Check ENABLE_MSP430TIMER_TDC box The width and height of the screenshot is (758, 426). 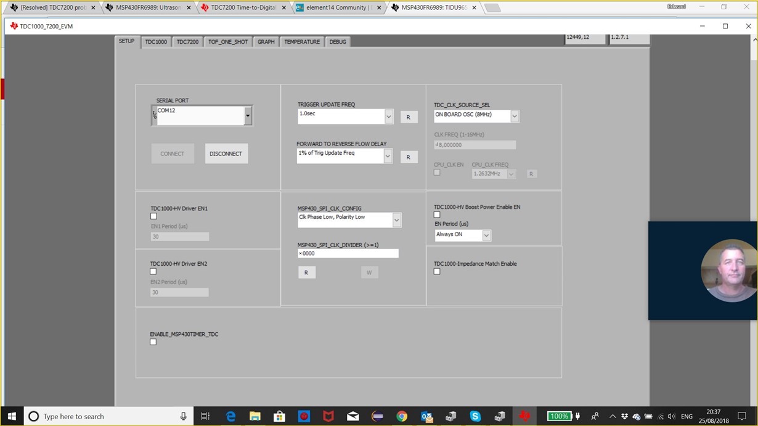point(153,342)
